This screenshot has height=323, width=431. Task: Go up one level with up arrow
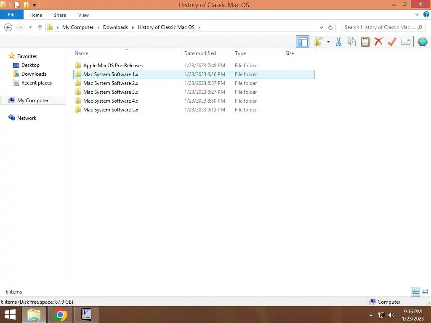pos(40,27)
